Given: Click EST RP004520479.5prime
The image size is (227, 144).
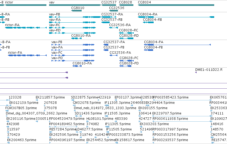Looking at the screenshot, I should (x=50, y=121).
